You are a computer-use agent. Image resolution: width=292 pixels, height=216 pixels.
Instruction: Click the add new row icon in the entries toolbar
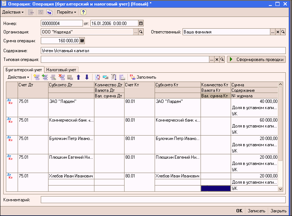pyautogui.click(x=36, y=77)
